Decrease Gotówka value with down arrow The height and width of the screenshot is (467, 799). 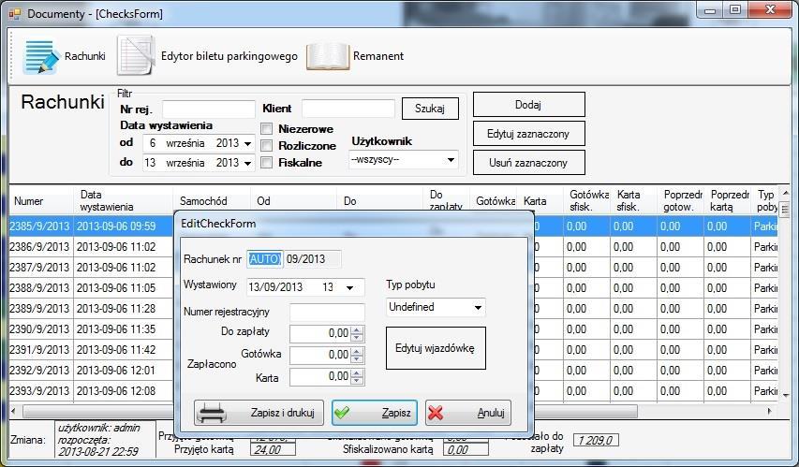[357, 359]
